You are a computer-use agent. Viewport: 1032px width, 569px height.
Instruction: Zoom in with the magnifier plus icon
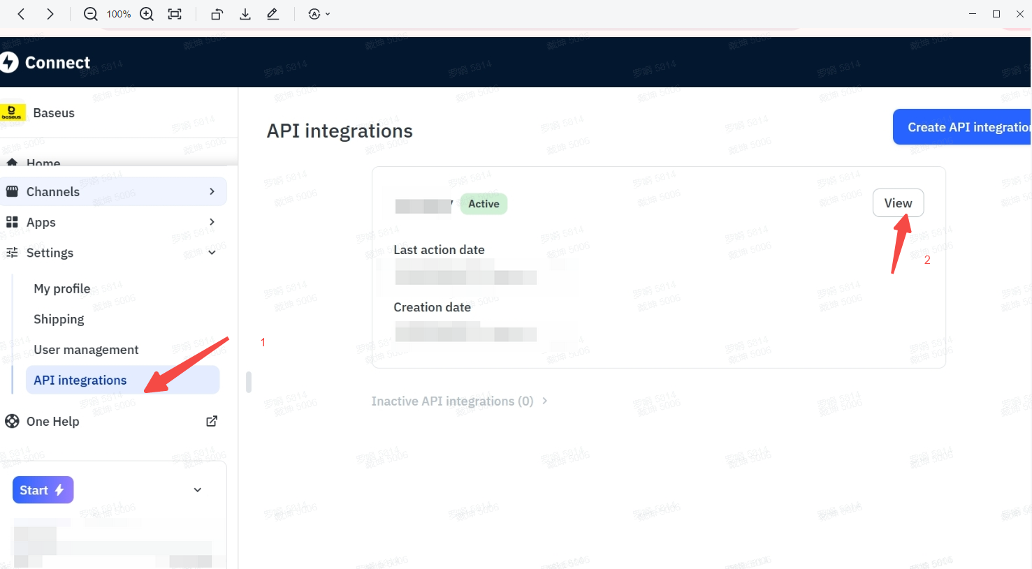[147, 14]
